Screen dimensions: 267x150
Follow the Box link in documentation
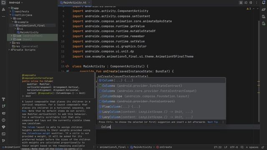click(24, 111)
